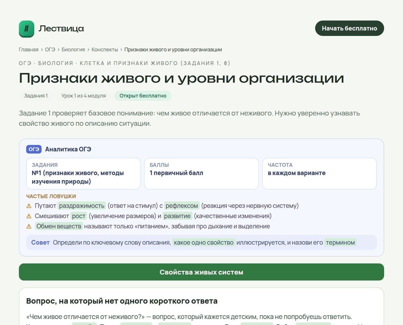Click the main title «Признаки живого и уровни организации»
Image resolution: width=403 pixels, height=325 pixels.
coord(181,78)
